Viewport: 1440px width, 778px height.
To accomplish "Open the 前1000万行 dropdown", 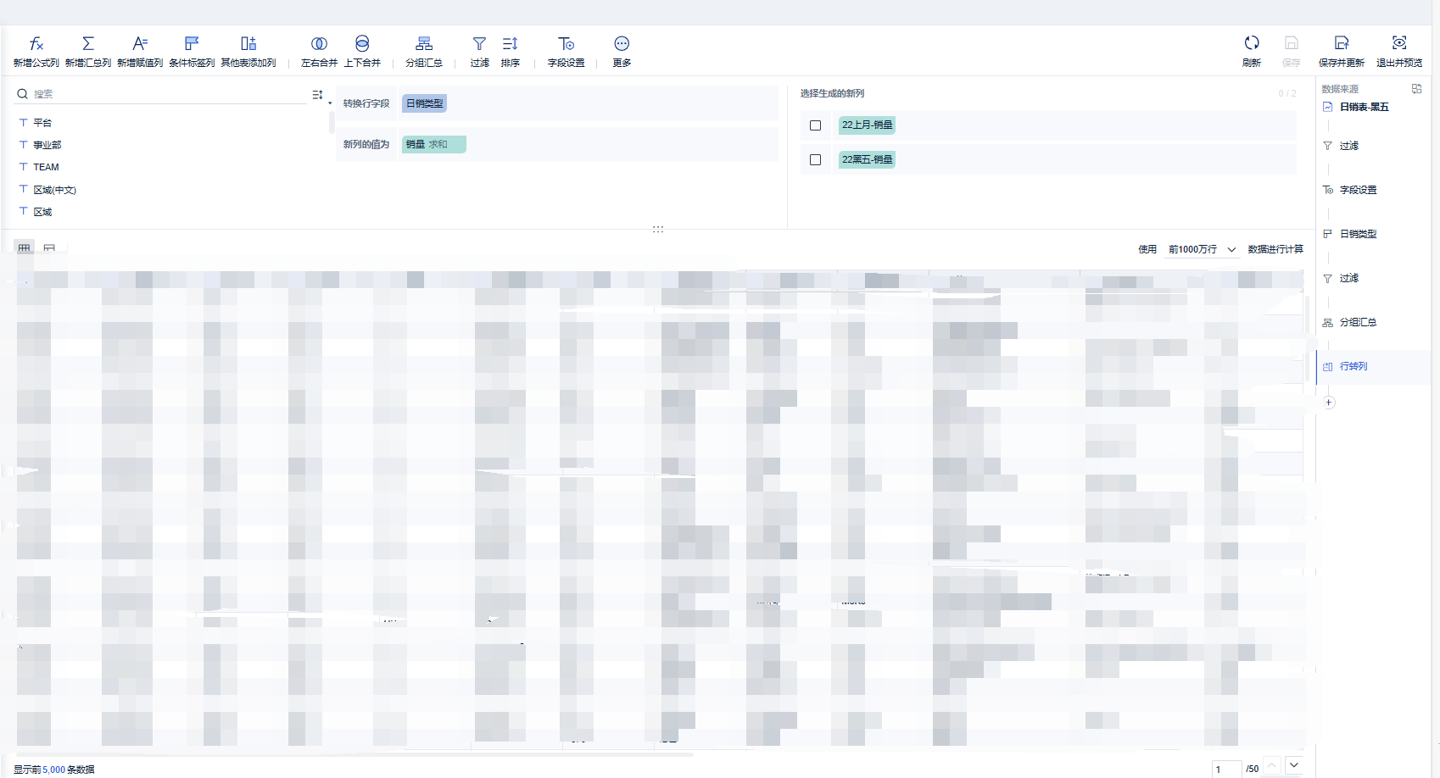I will [x=1203, y=249].
